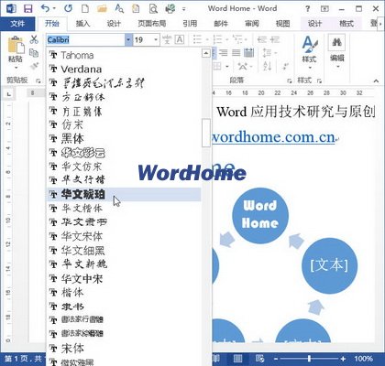Open styles pane launcher
Image resolution: width=385 pixels, height=366 pixels.
tap(320, 81)
